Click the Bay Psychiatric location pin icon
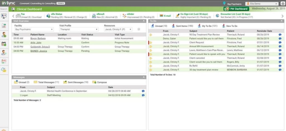Viewport: 286px width, 131px height. (224, 3)
